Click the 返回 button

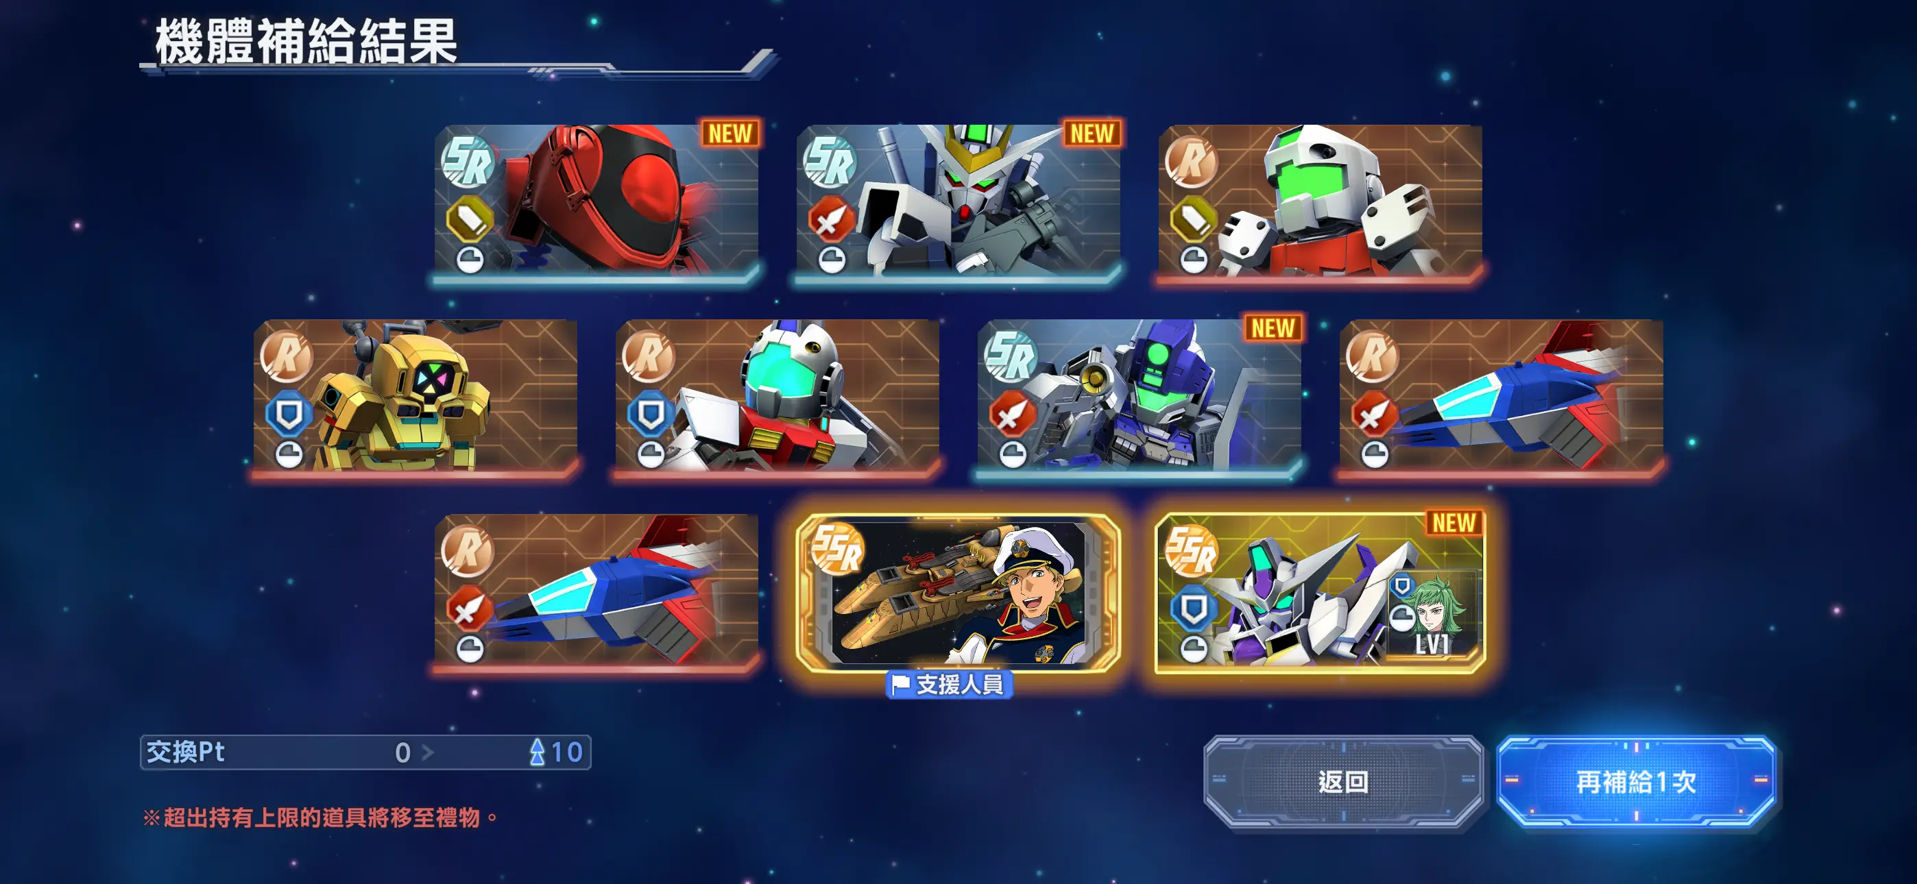1343,781
